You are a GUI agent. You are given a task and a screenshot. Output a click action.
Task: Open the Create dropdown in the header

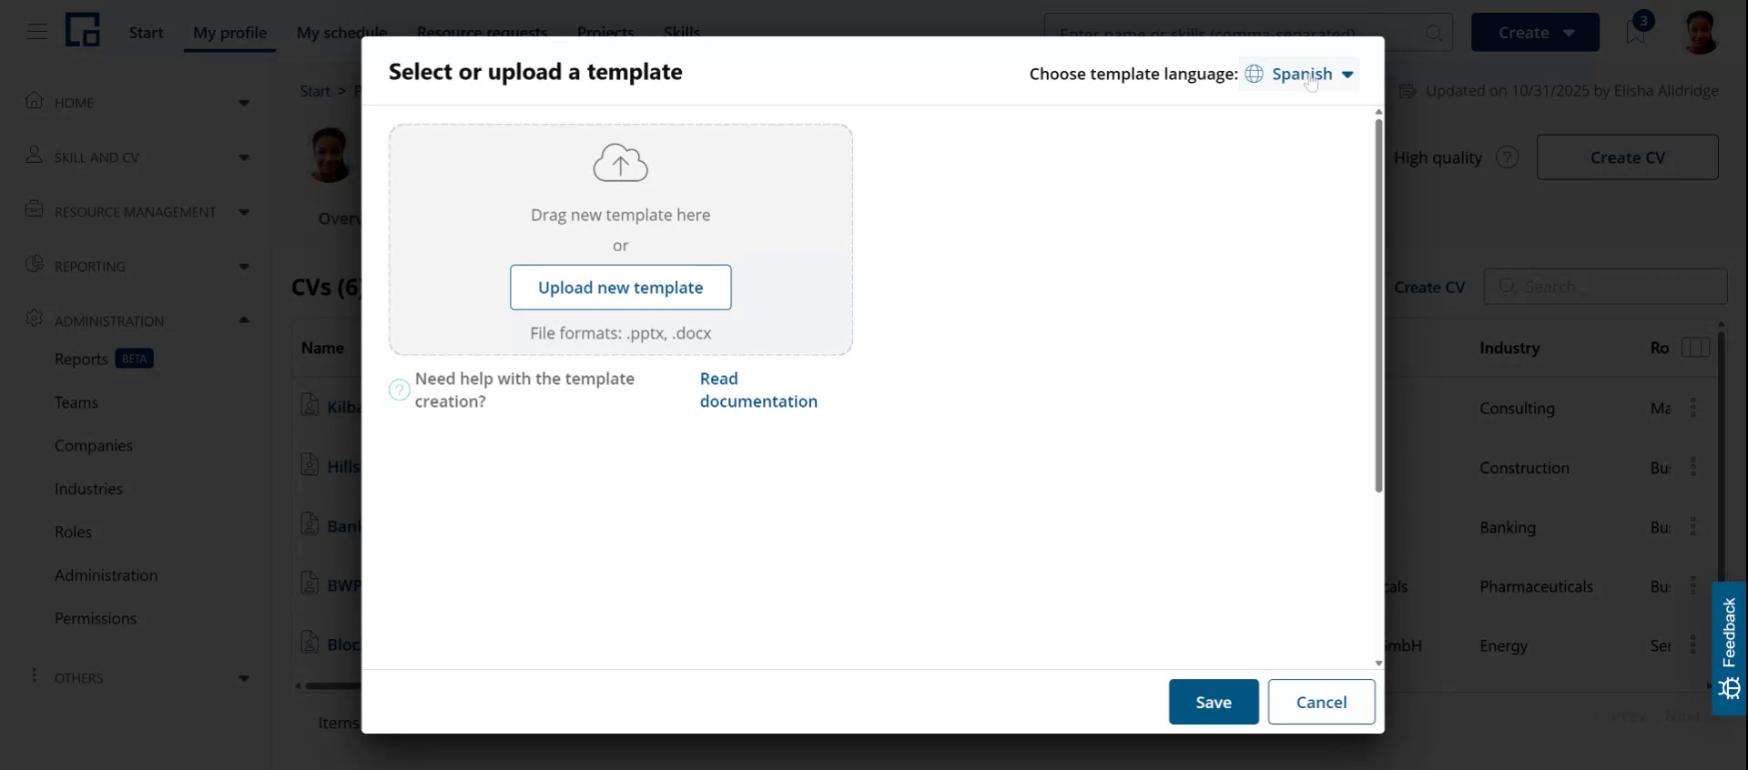point(1535,33)
